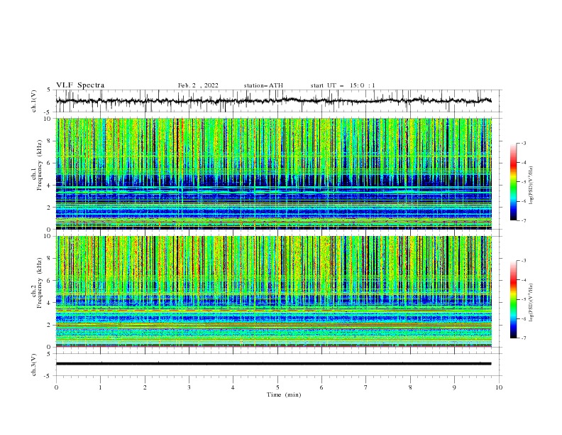Screen dimensions: 562x435
Task: Click the '-7' value on lower colorbar
Action: [x=524, y=338]
